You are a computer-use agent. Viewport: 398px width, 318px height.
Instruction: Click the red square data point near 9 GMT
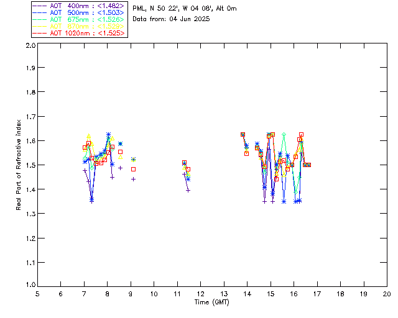[133, 169]
